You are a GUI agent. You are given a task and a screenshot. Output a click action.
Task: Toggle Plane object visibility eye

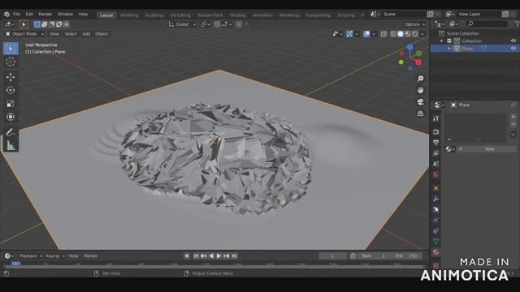[x=513, y=49]
